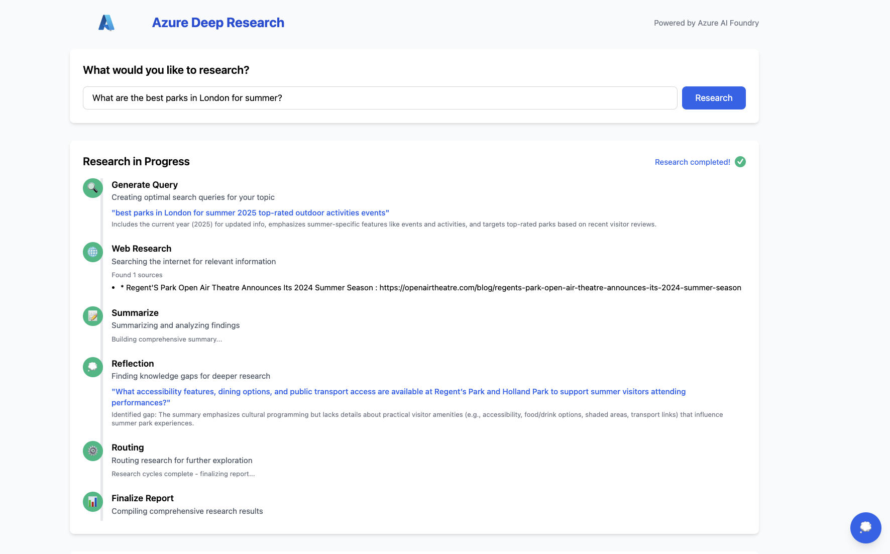Click the Generate Query magnifier icon
The width and height of the screenshot is (890, 554).
pos(93,188)
